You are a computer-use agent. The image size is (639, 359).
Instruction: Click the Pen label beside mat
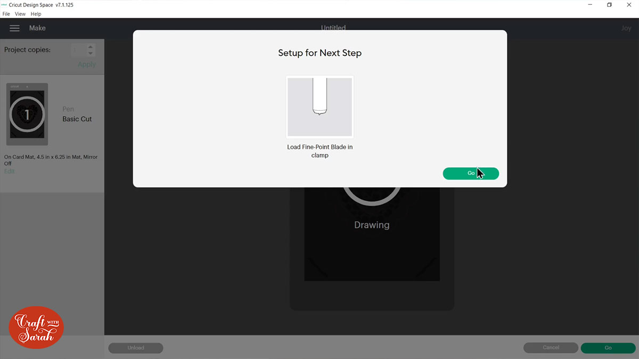(68, 109)
